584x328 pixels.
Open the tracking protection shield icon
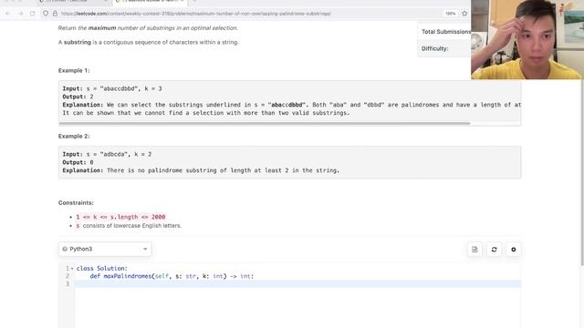[46, 14]
